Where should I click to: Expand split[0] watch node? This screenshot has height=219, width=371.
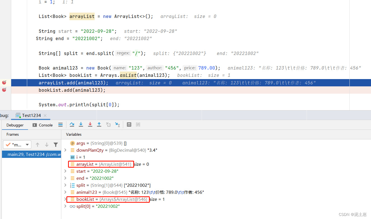65,206
